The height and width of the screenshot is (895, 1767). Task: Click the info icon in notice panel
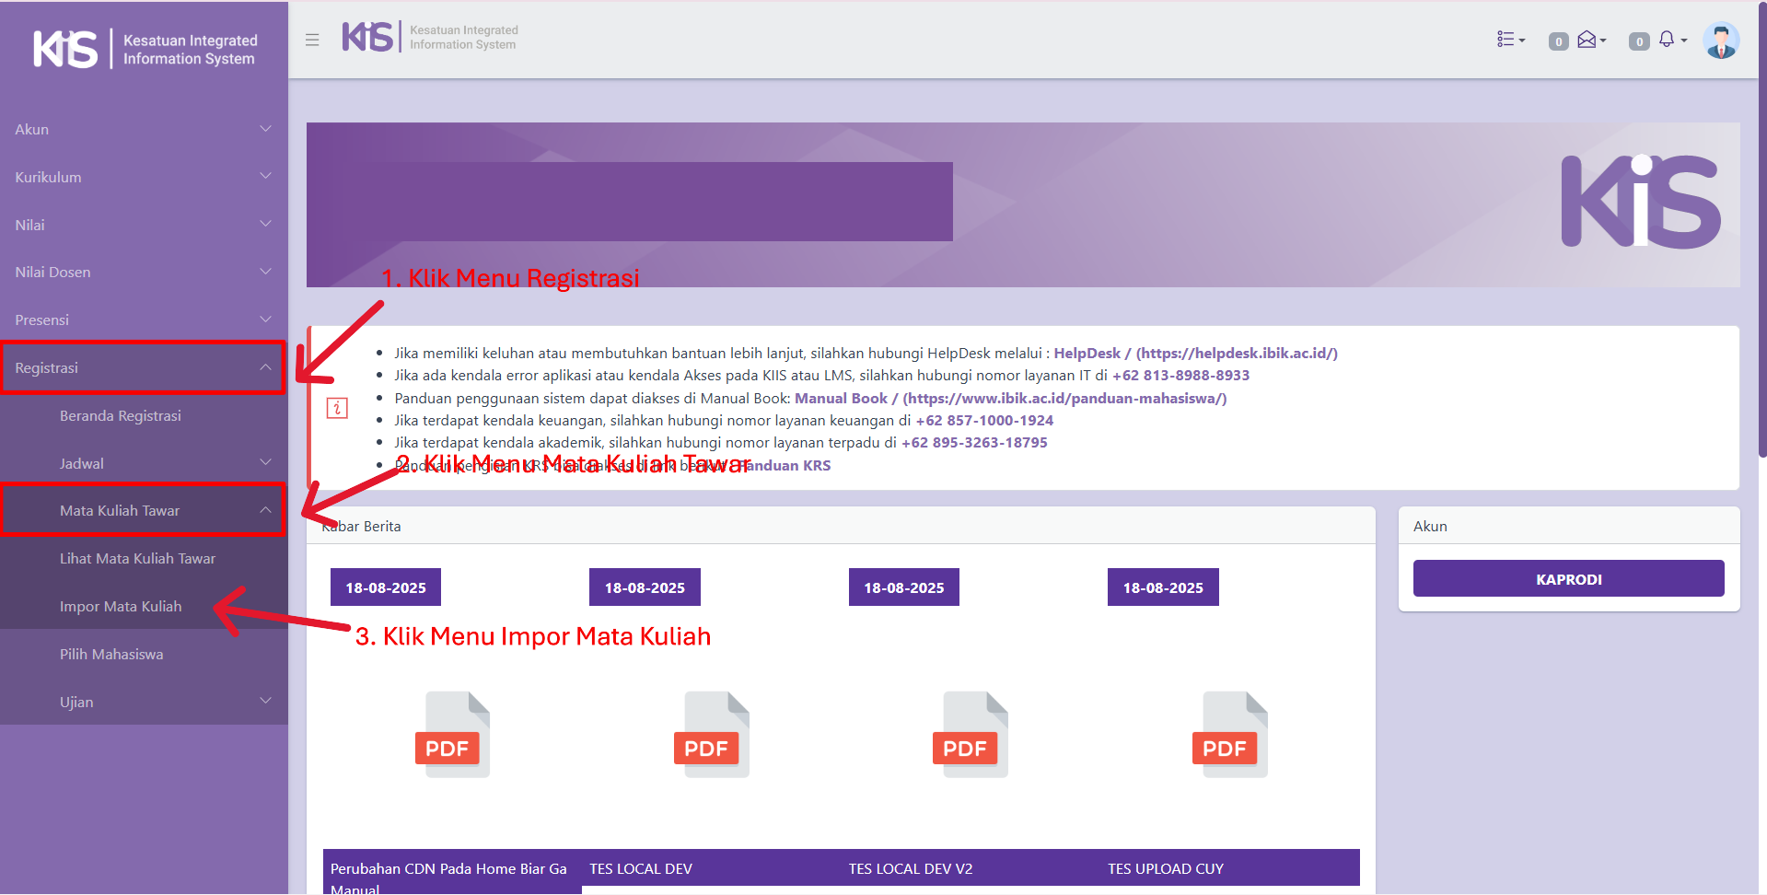coord(337,408)
